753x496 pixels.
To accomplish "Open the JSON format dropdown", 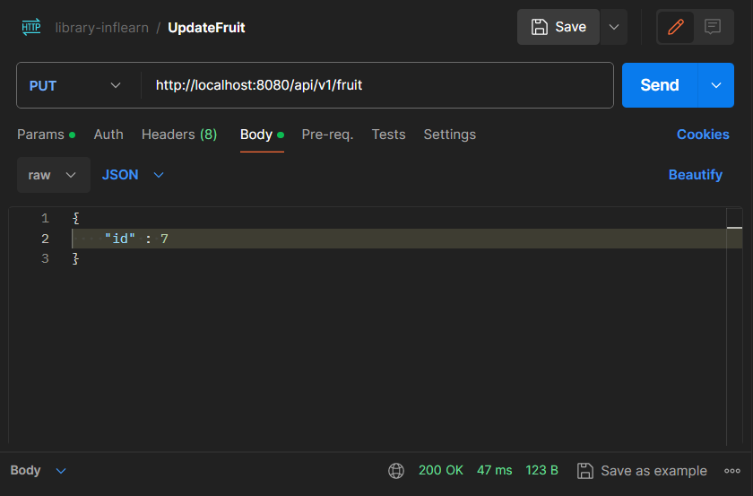I will click(x=133, y=175).
